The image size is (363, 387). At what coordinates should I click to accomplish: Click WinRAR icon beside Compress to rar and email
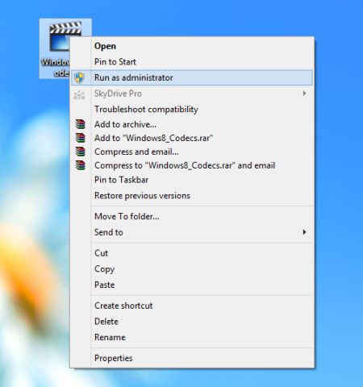click(x=80, y=165)
